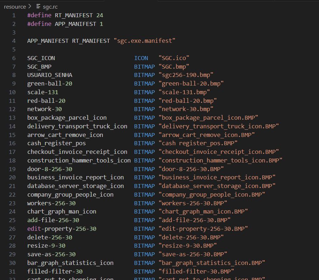Click BITMAP keyword on the workers-256-30 line

tap(144, 203)
